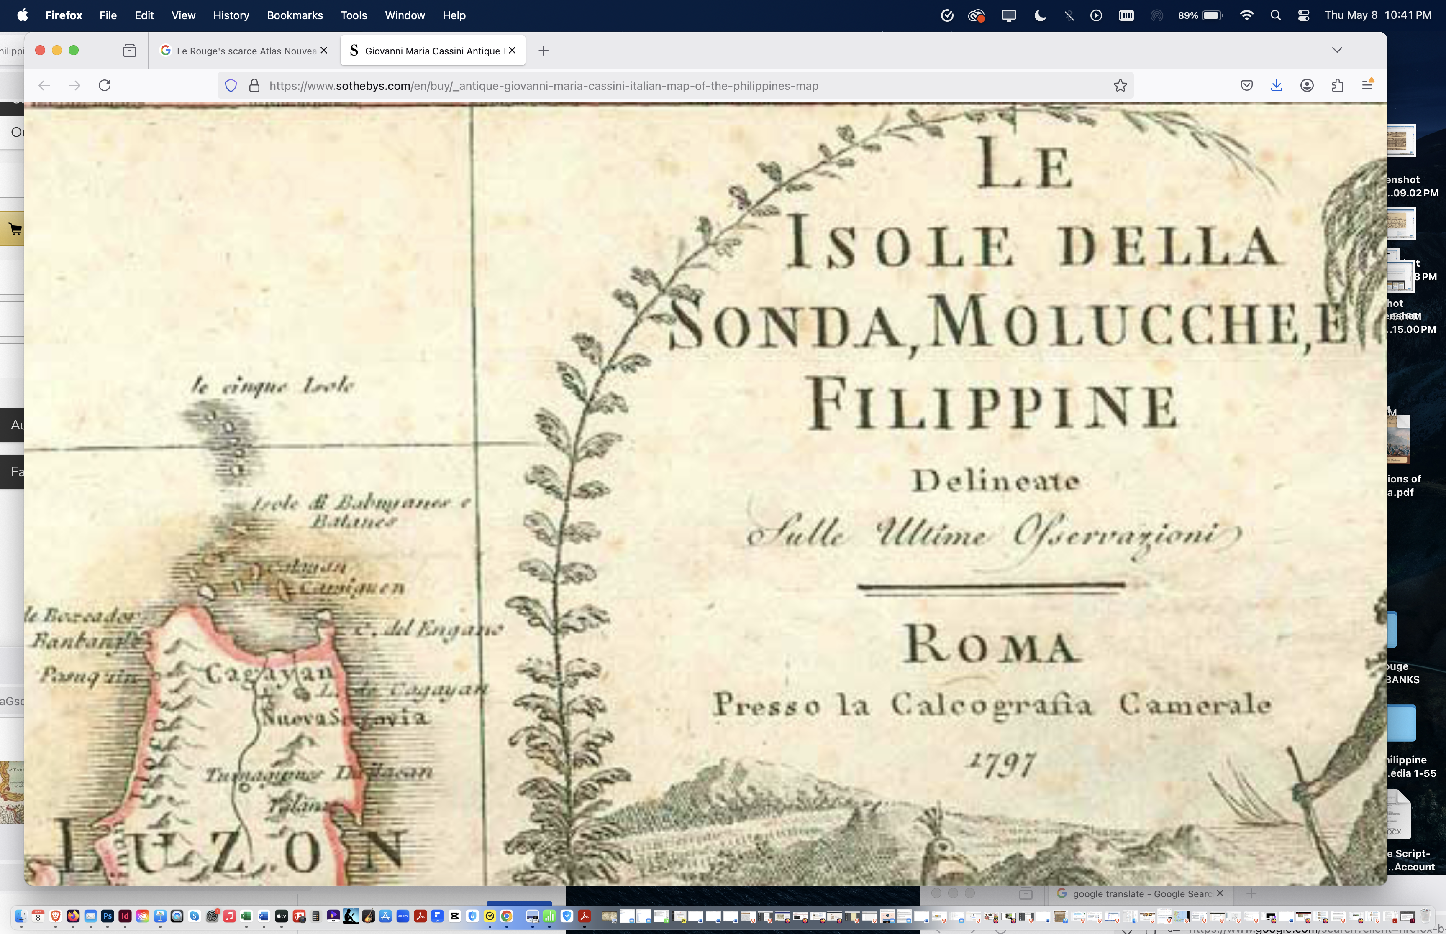Close the Le Rouge's scarce Atlas tab

pos(324,50)
